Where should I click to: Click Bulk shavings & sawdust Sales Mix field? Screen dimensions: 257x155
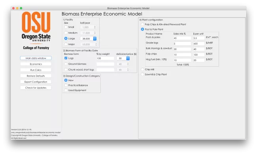pyautogui.click(x=182, y=49)
